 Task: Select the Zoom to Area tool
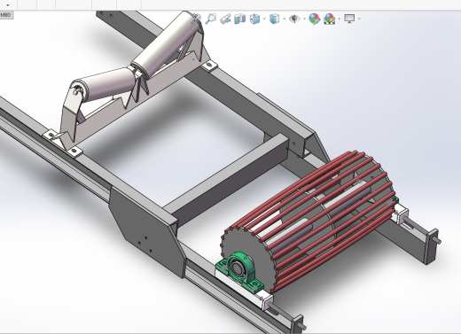(211, 19)
